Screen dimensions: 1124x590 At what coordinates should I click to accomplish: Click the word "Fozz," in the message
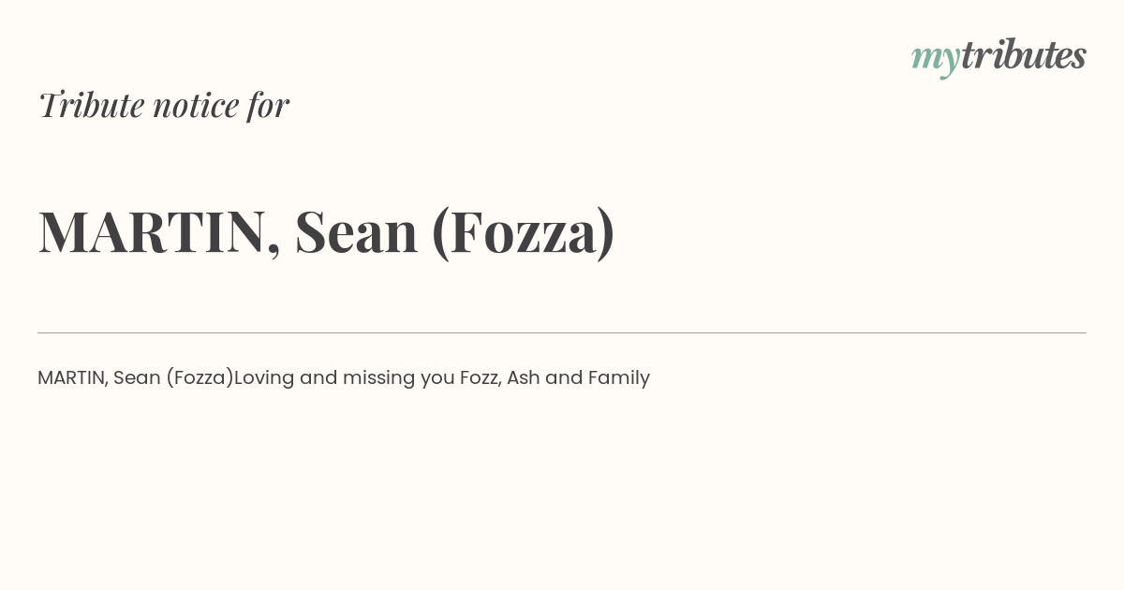point(481,378)
